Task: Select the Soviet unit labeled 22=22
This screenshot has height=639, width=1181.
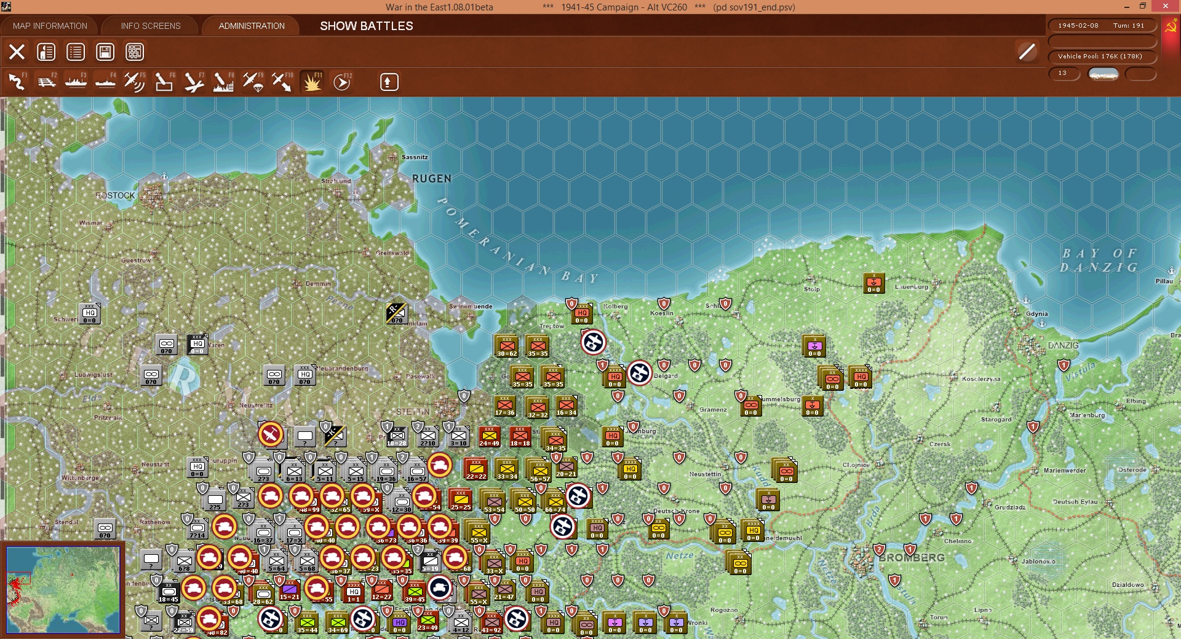Action: pos(476,469)
